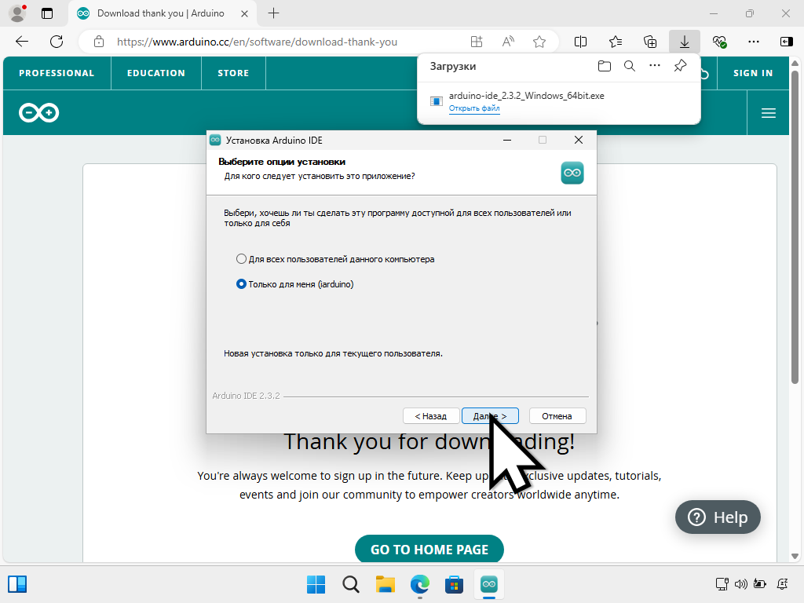Toggle the Downloads toolbar button
The image size is (804, 603).
(685, 42)
